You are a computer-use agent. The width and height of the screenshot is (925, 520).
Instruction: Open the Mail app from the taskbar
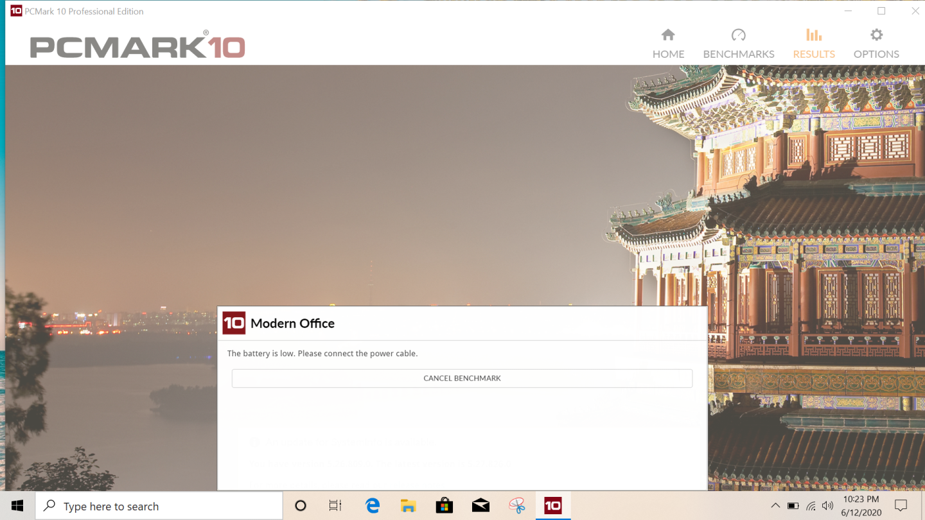click(x=480, y=506)
